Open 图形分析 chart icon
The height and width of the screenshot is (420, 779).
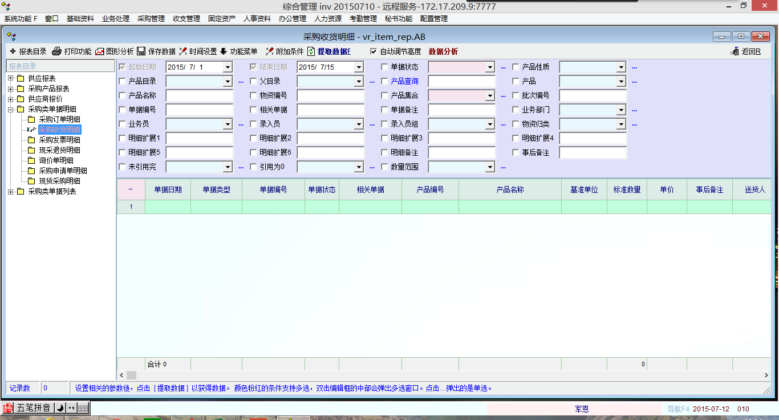[x=100, y=51]
